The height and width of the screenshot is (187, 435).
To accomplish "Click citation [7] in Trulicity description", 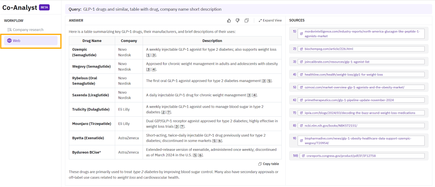I will coord(169,112).
